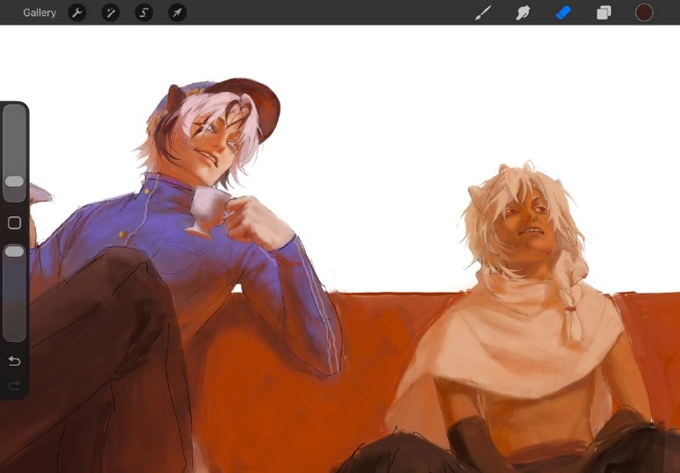
Task: Open the Layers panel
Action: pos(603,13)
